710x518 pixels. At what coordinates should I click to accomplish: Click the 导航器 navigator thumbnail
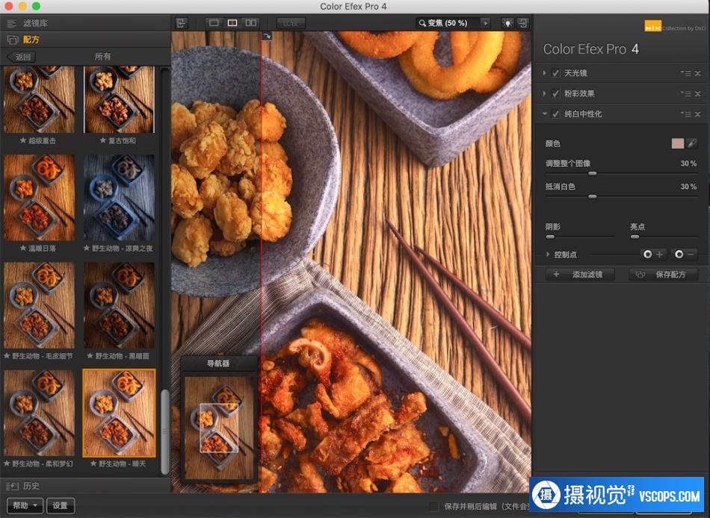pos(219,428)
